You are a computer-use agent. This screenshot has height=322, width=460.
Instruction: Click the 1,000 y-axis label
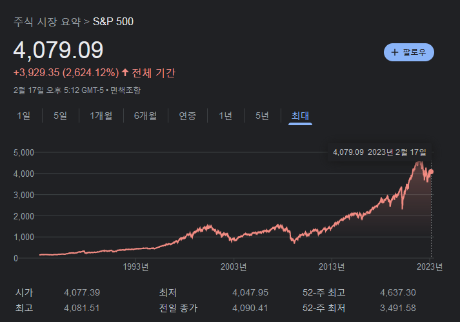[24, 237]
